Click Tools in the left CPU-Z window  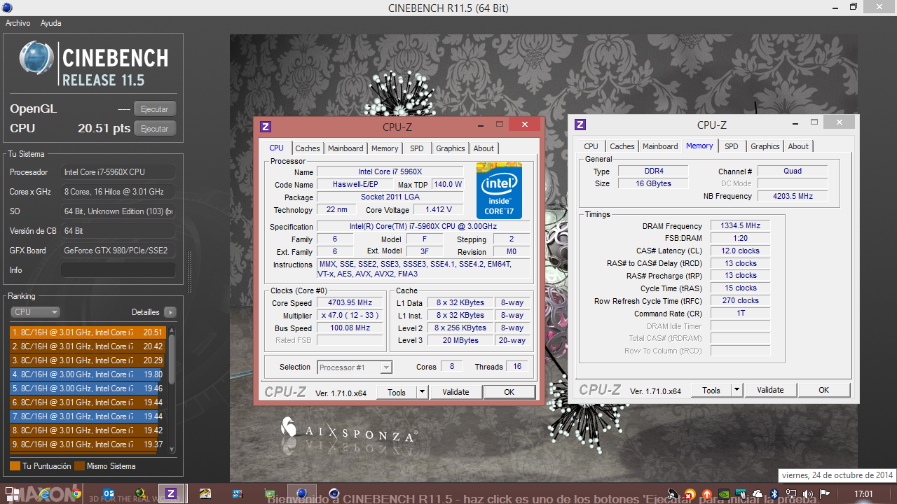(397, 392)
